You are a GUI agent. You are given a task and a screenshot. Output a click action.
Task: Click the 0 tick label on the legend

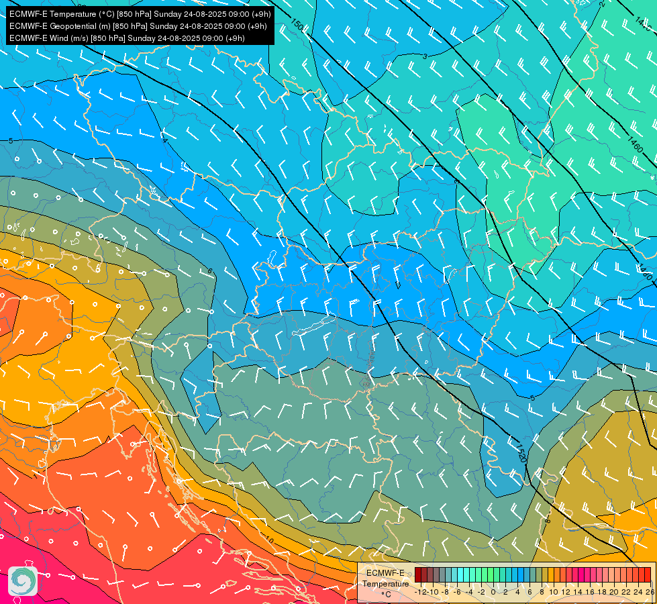493,592
